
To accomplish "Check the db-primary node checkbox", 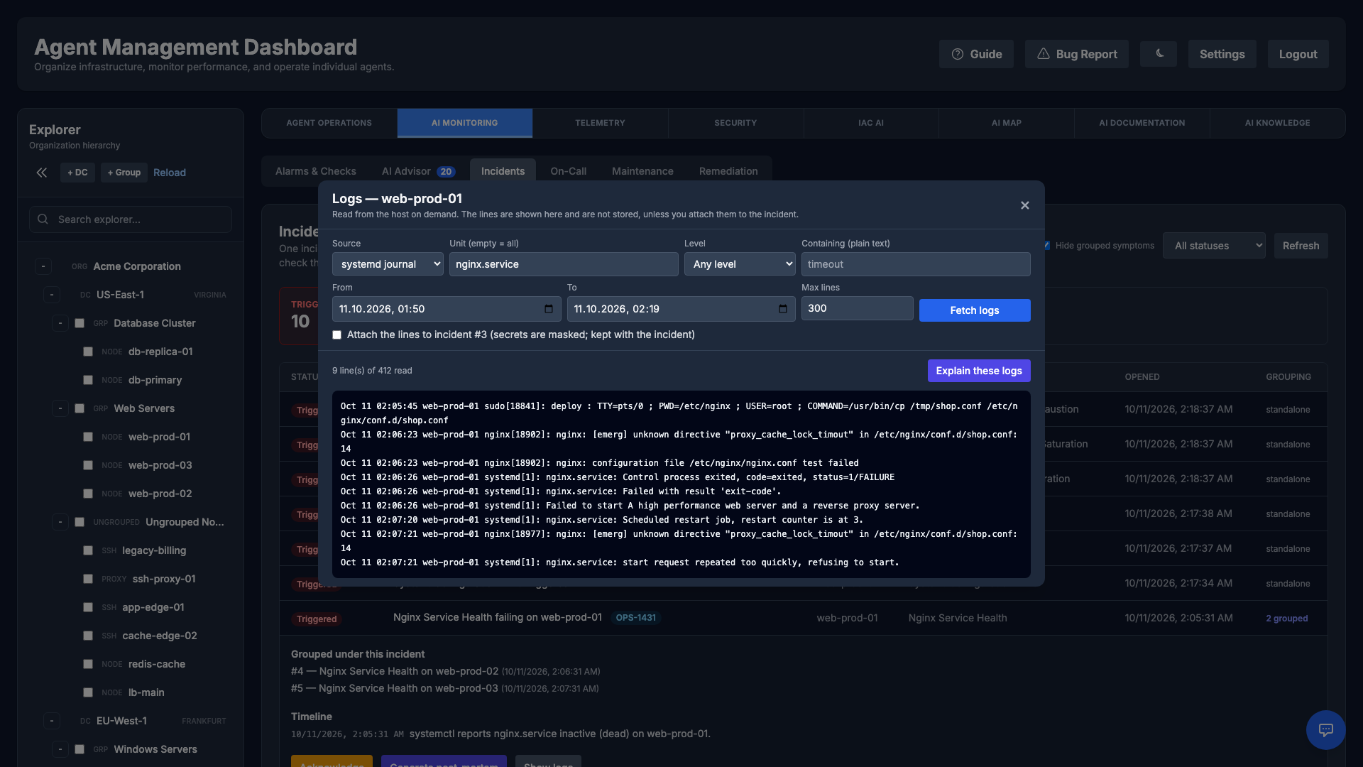I will (88, 380).
